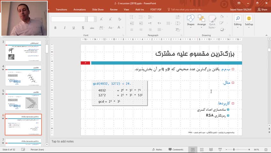Decrease font size button
This screenshot has width=271, height=153.
[x=110, y=19]
